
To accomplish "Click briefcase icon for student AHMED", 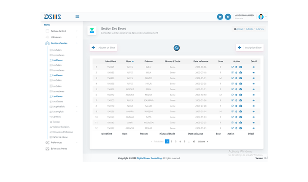I will [240, 78].
